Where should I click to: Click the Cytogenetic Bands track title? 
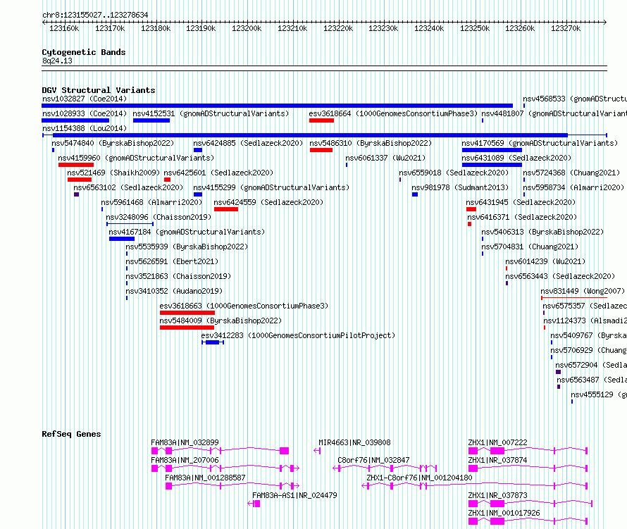tap(84, 52)
